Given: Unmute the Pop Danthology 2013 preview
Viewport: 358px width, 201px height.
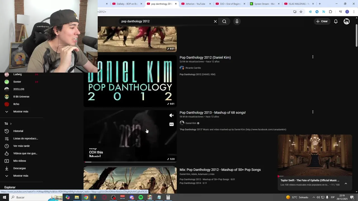Looking at the screenshot, I should [171, 116].
